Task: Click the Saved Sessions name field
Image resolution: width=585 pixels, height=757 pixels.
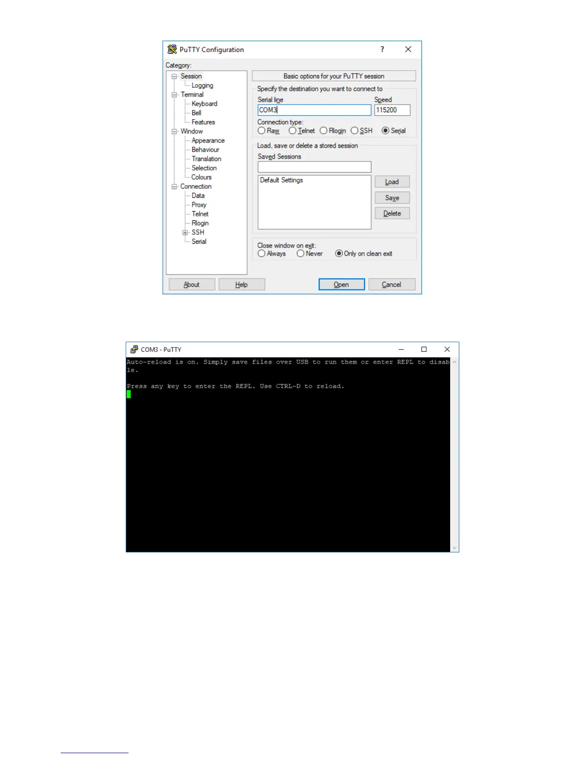Action: (314, 167)
